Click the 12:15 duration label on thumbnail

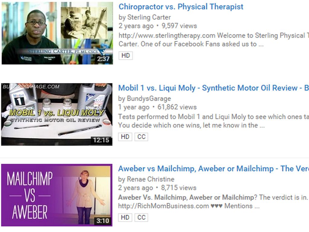[x=101, y=140]
